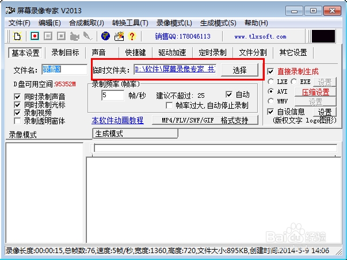Image resolution: width=347 pixels, height=260 pixels.
Task: Click the 选择 folder button
Action: [x=239, y=70]
